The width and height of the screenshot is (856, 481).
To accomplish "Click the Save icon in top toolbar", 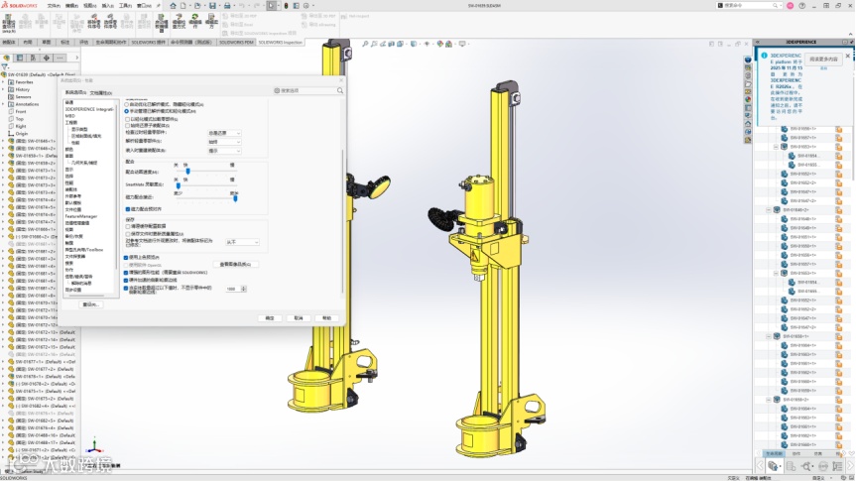I will tap(212, 6).
